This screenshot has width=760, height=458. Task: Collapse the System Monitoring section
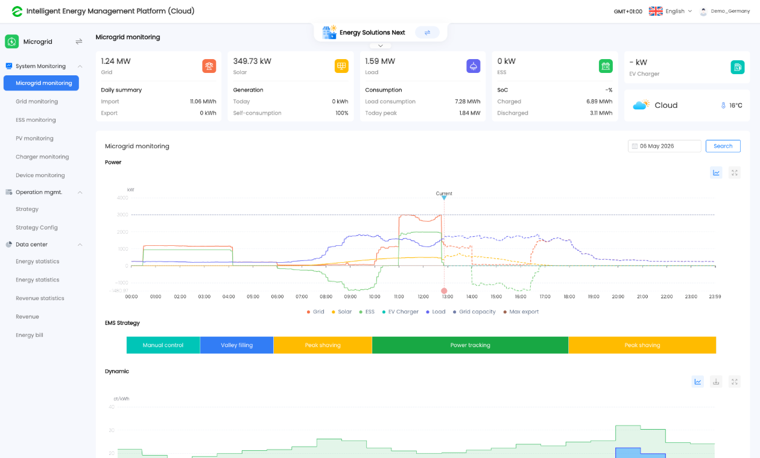[80, 66]
